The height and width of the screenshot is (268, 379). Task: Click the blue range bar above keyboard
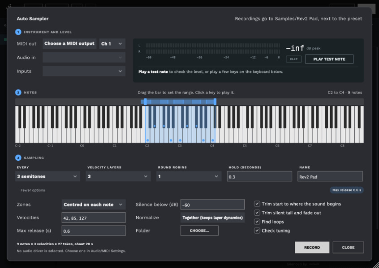tap(180, 102)
